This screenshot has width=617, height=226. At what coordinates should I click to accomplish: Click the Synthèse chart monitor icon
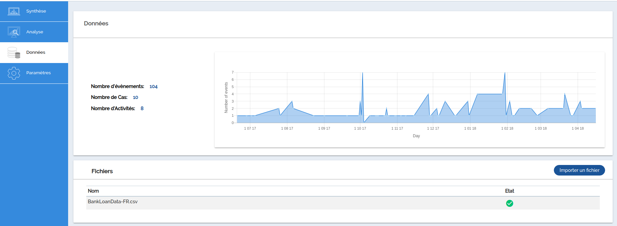click(x=14, y=11)
